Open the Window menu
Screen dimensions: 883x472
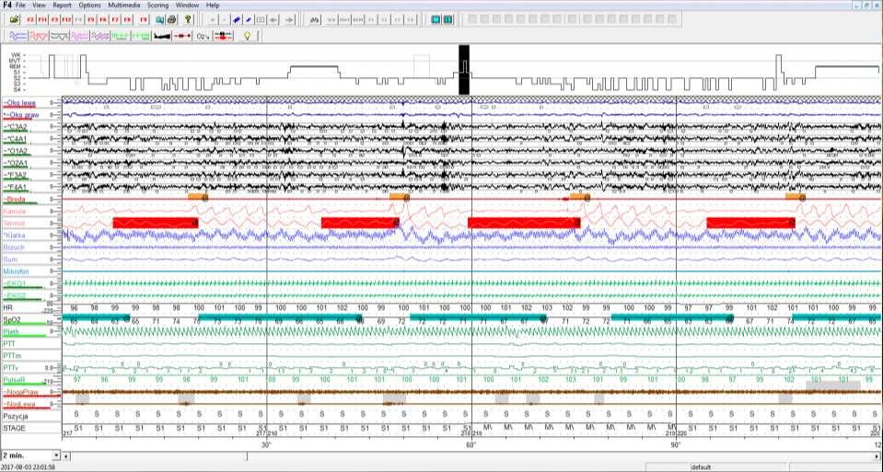click(187, 6)
